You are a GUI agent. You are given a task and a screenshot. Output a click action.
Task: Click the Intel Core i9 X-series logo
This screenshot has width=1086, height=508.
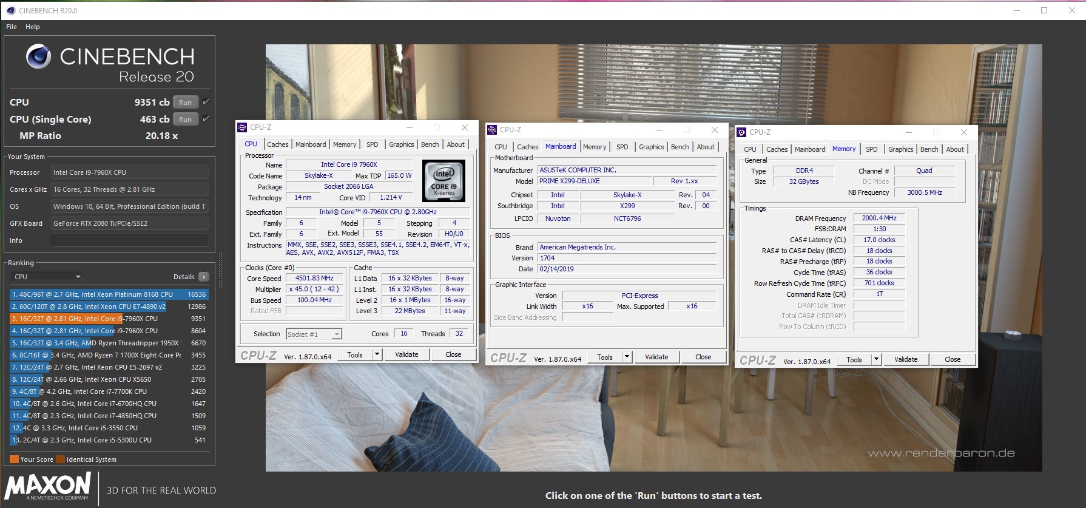pyautogui.click(x=444, y=181)
